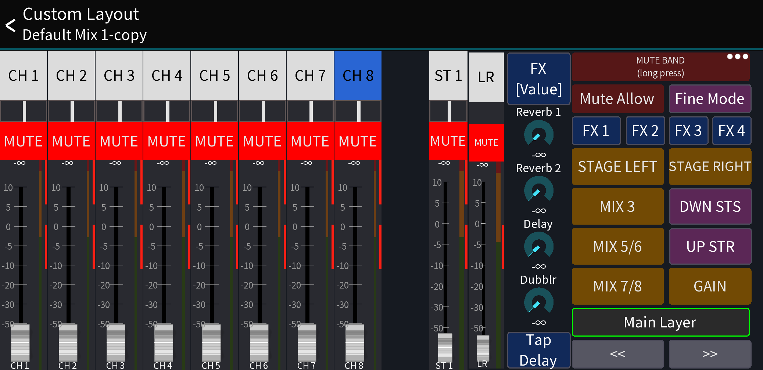Select the MIX 7/8 send

[617, 286]
